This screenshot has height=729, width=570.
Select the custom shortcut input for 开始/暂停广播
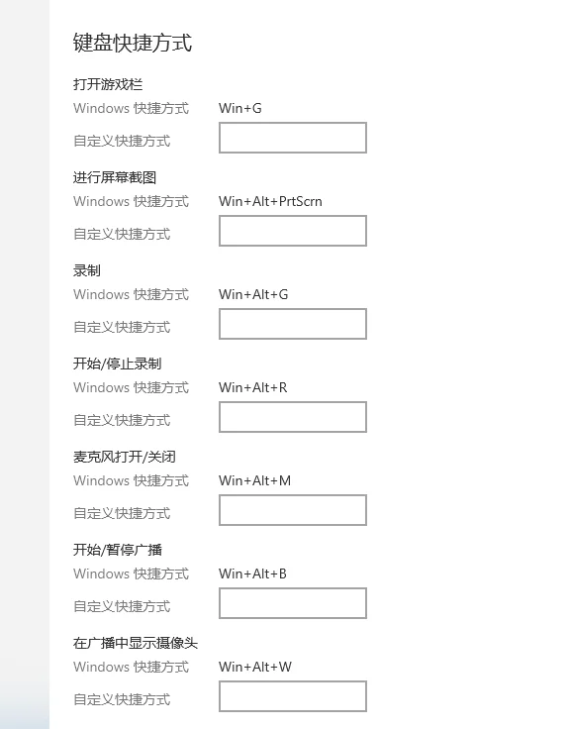293,603
